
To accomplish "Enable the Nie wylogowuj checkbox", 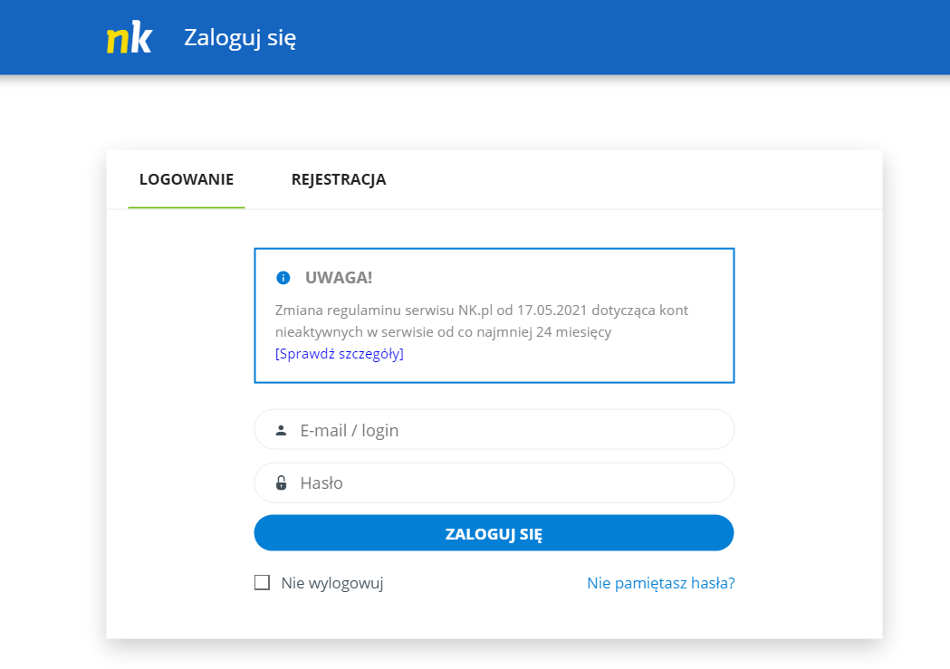I will click(x=263, y=583).
